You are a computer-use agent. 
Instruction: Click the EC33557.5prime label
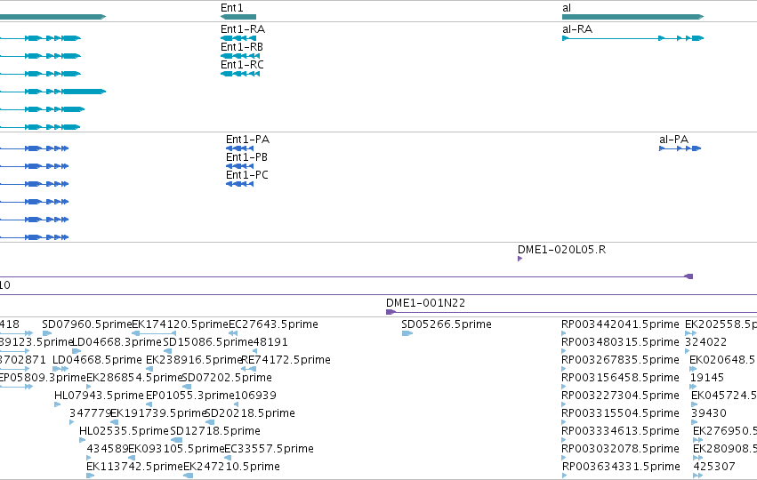(269, 449)
